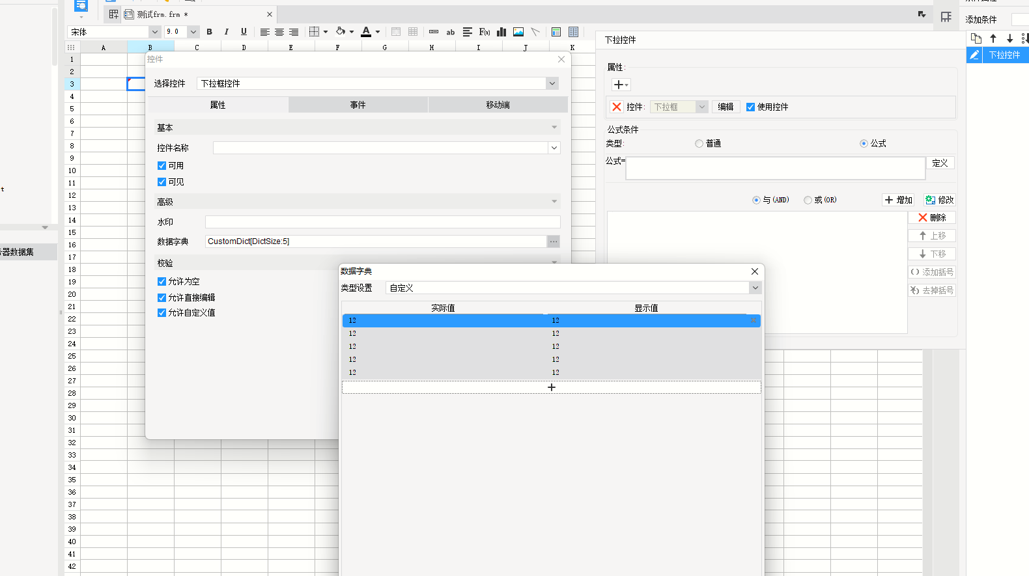Insert a slash line icon

(x=535, y=32)
